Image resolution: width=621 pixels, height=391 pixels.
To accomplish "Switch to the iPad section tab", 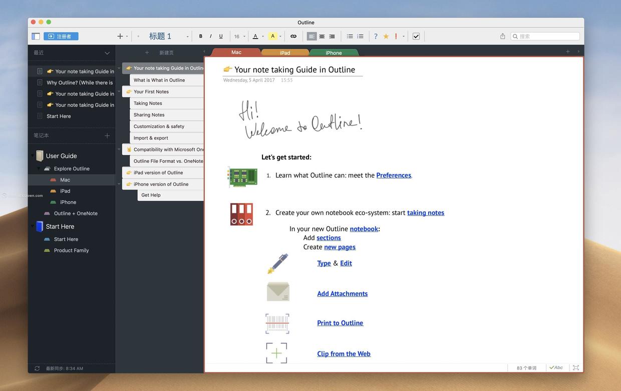I will click(285, 52).
